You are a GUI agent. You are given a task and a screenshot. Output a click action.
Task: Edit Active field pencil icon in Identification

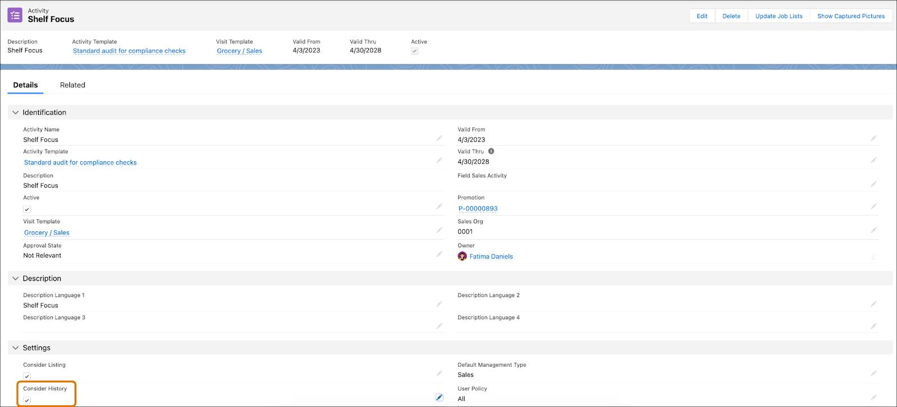(440, 207)
